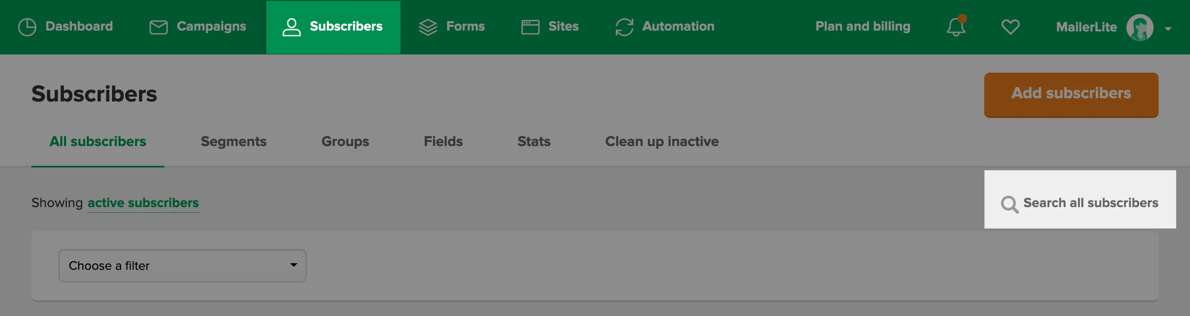Switch to the Segments tab

pos(233,141)
